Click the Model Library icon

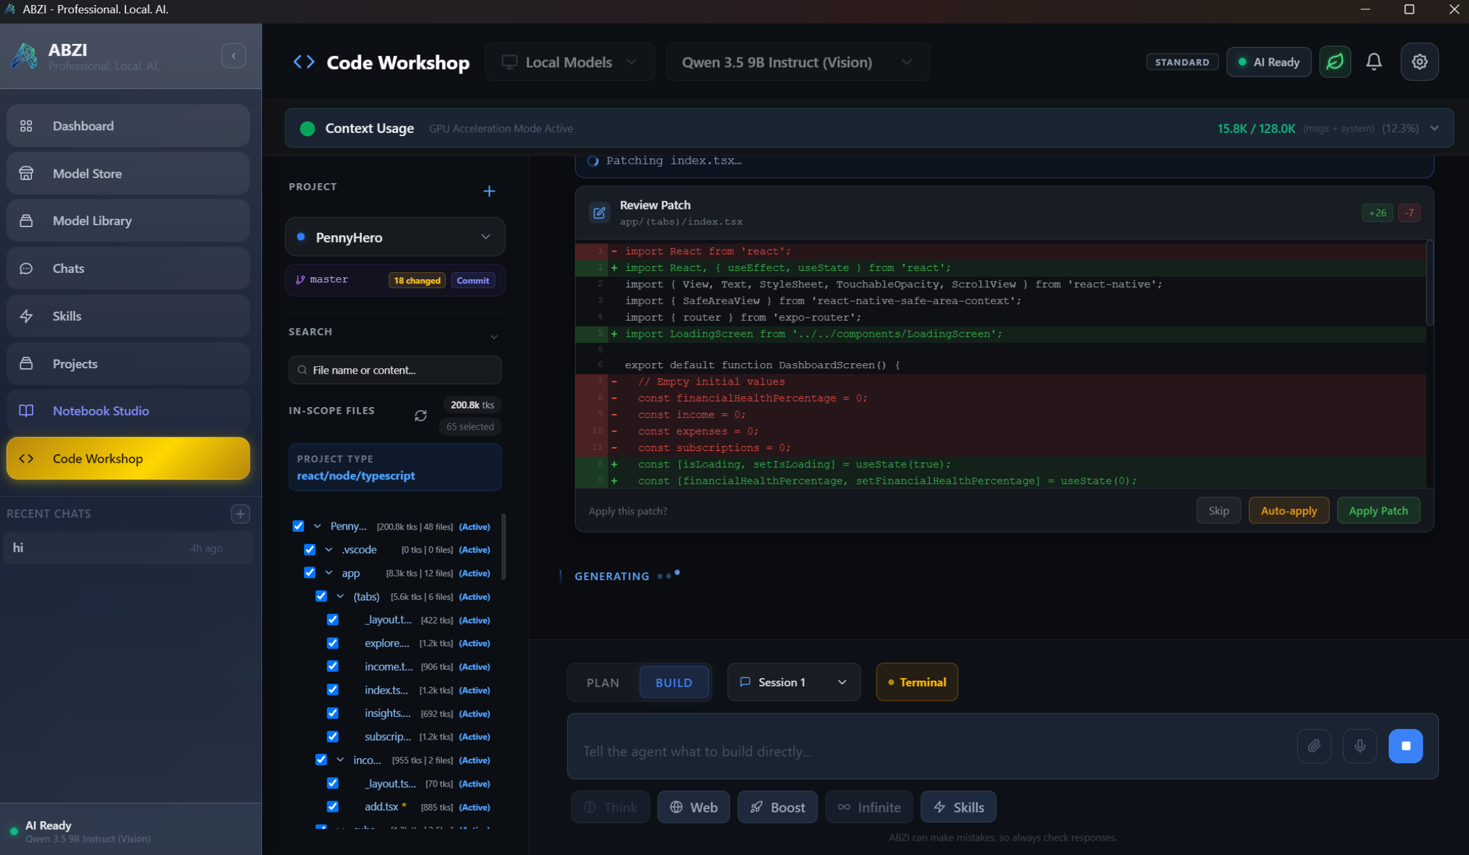point(26,221)
